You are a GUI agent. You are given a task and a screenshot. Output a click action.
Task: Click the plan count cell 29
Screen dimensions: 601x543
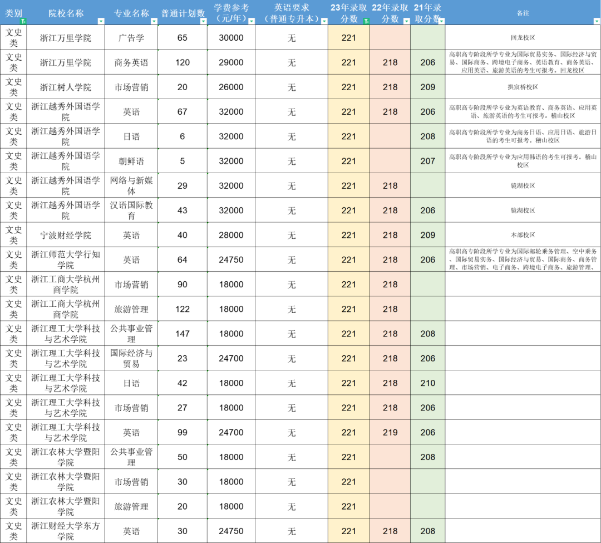(x=183, y=185)
